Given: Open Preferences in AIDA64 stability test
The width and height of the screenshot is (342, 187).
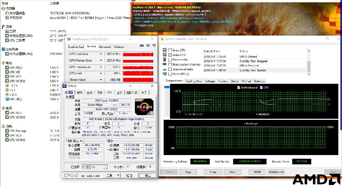Looking at the screenshot, I should pos(277,172).
